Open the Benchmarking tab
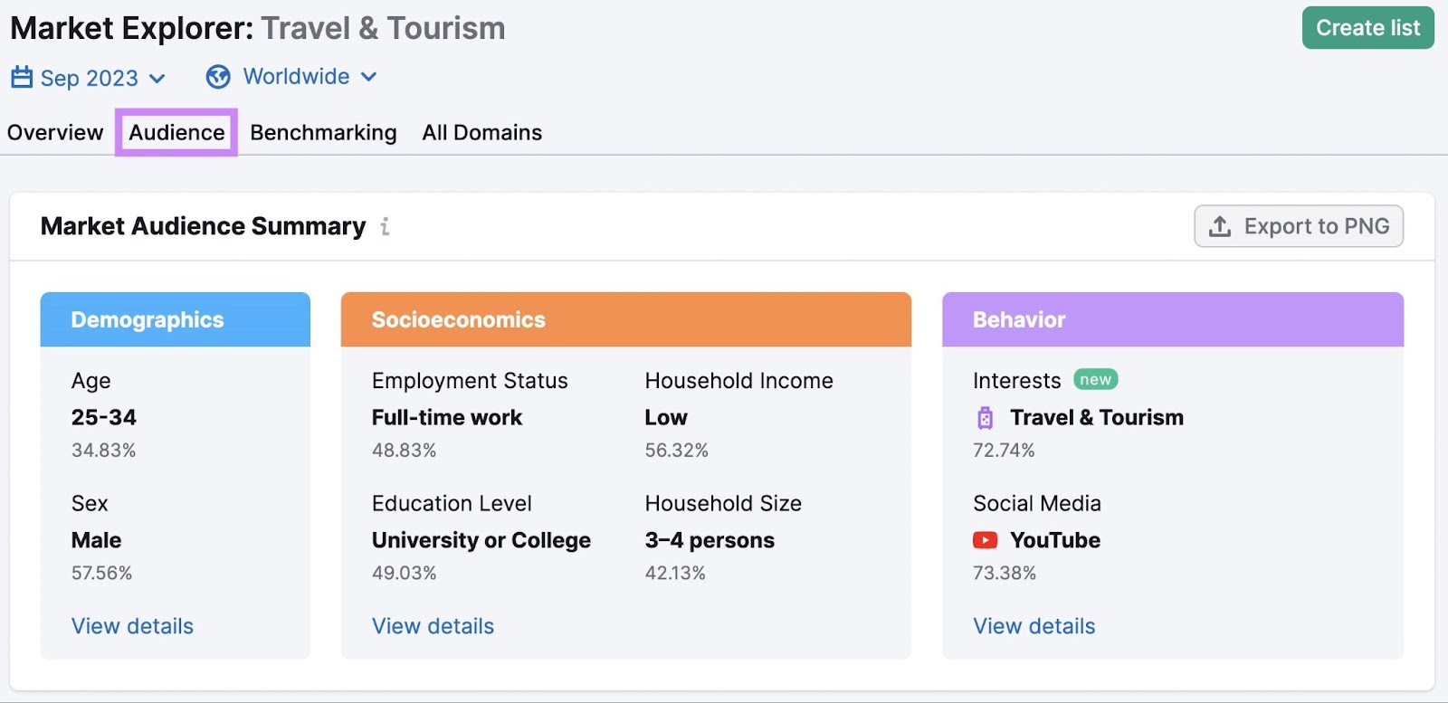 [x=323, y=133]
